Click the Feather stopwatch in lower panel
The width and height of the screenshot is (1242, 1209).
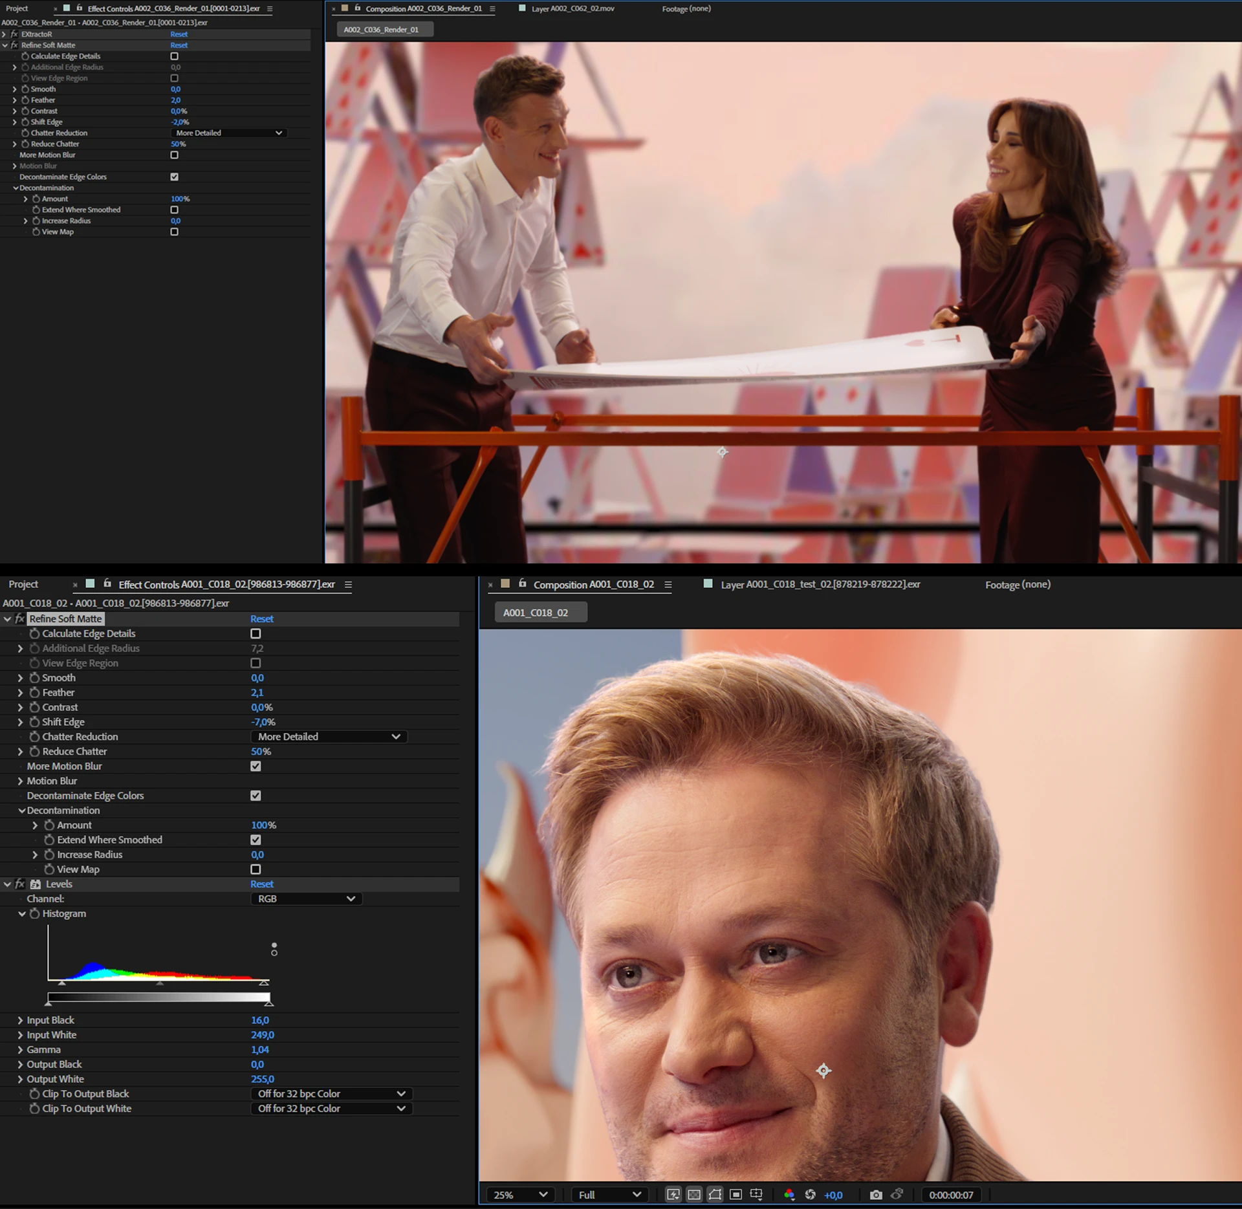34,692
